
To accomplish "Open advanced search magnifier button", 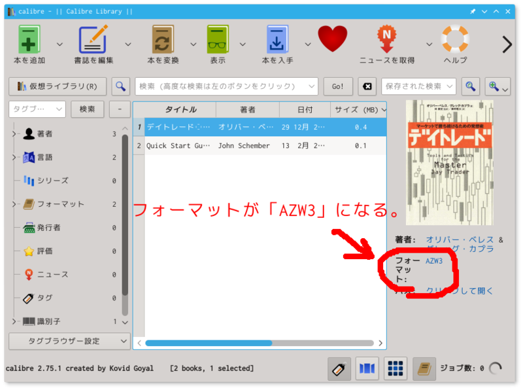I will click(120, 86).
